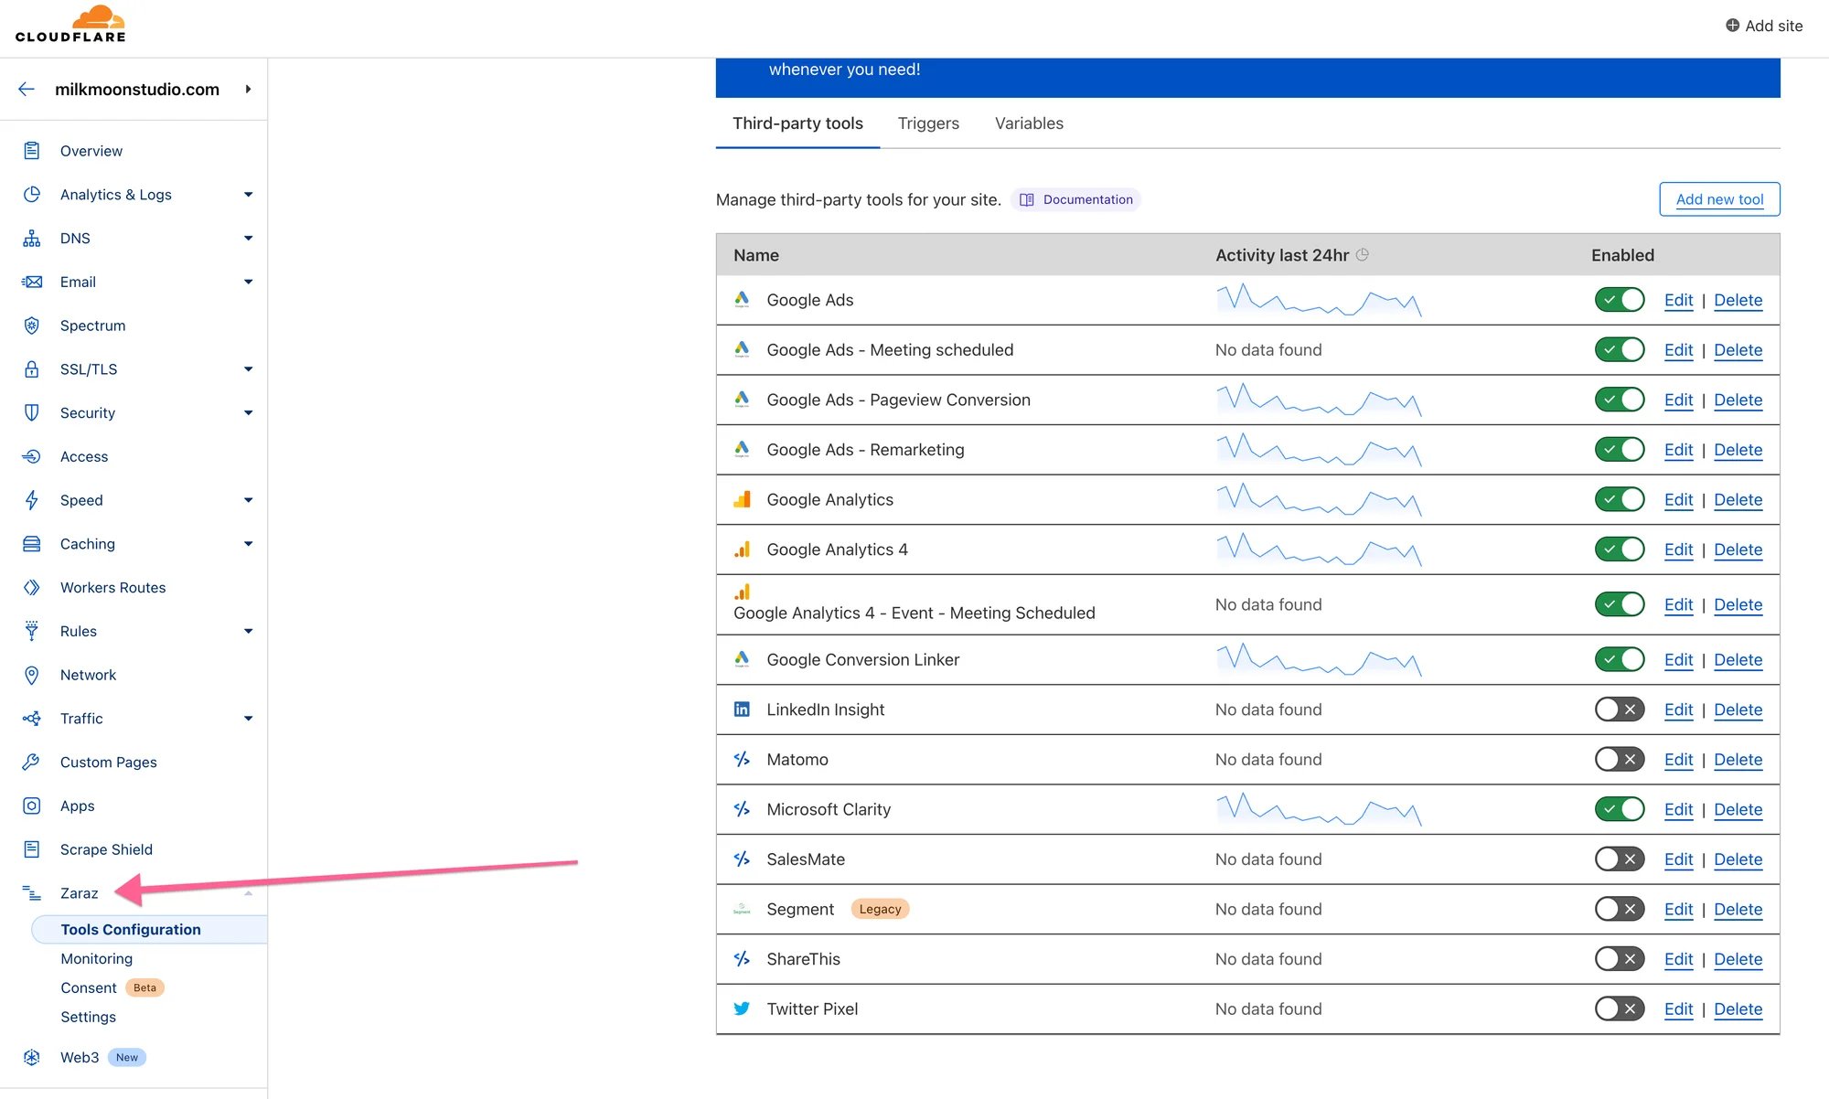Edit the Microsoft Clarity tool

pos(1678,809)
